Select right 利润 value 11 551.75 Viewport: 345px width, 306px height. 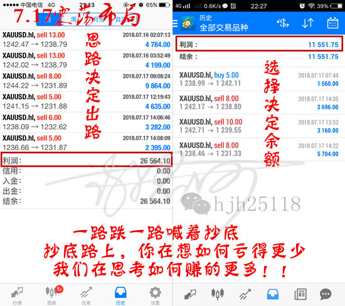[323, 45]
